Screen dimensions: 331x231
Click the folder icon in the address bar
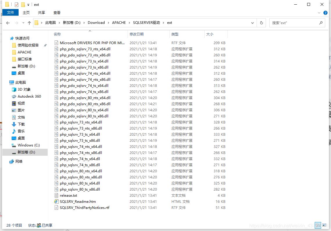36,23
